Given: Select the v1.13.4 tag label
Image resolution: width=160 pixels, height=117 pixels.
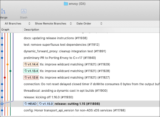Looking at the screenshot, I should point(31,71).
